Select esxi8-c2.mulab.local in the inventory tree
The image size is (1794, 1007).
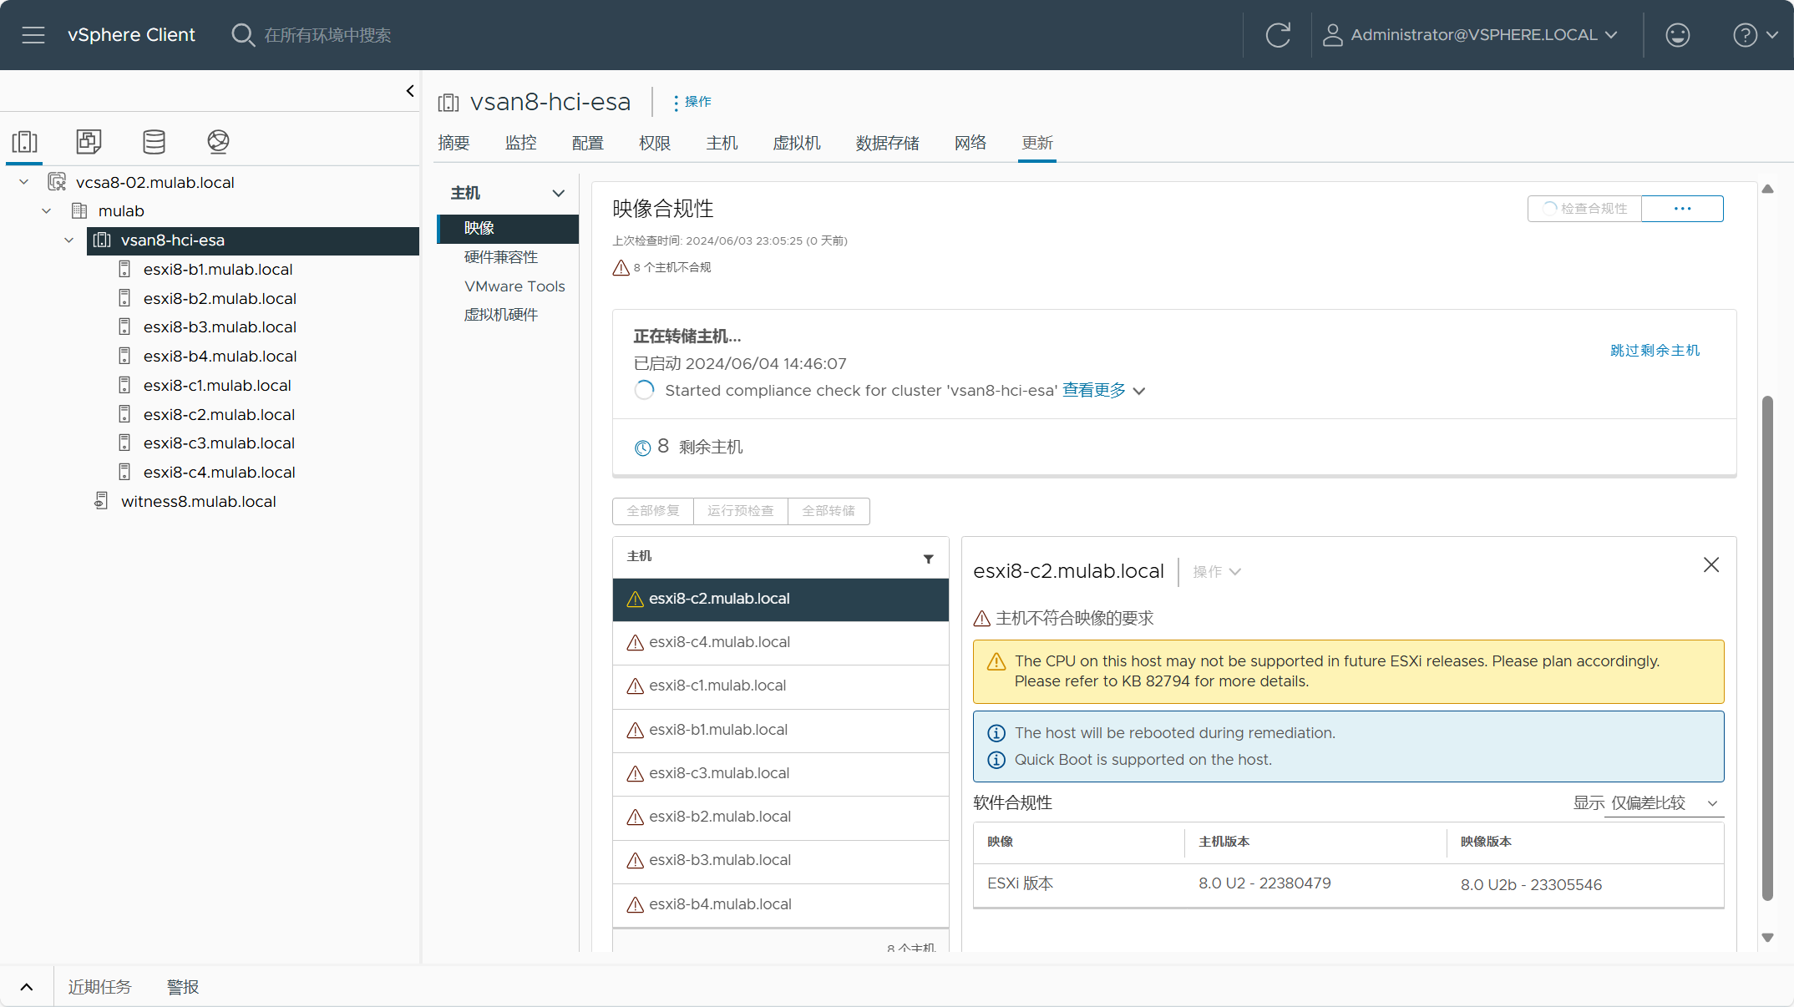point(219,414)
